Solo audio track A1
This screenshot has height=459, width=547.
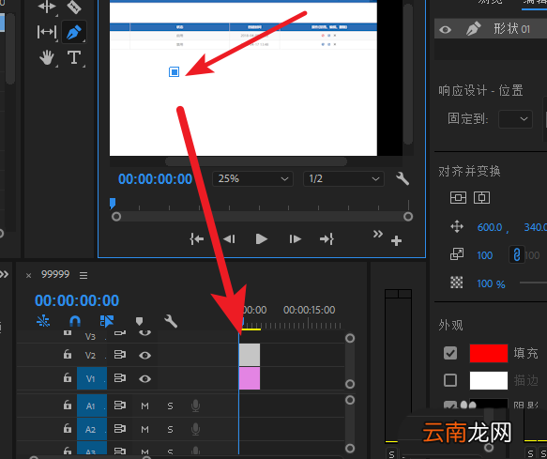[x=170, y=405]
